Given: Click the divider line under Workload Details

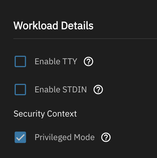Looking at the screenshot, I should point(85,39).
